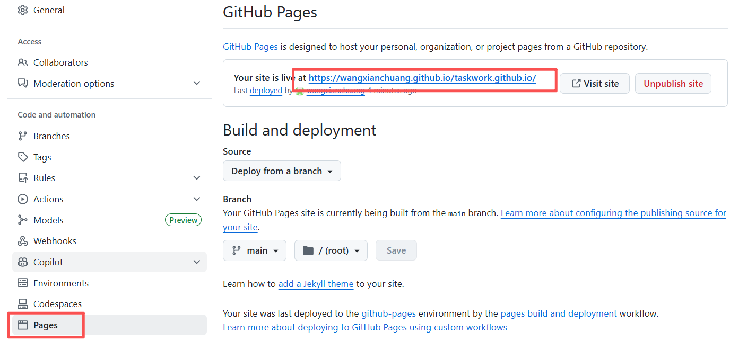Click the wangxianchuang avatar image
The image size is (730, 341).
coord(300,91)
